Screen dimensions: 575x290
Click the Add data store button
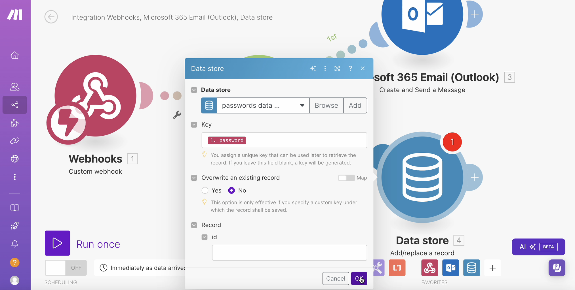[355, 106]
